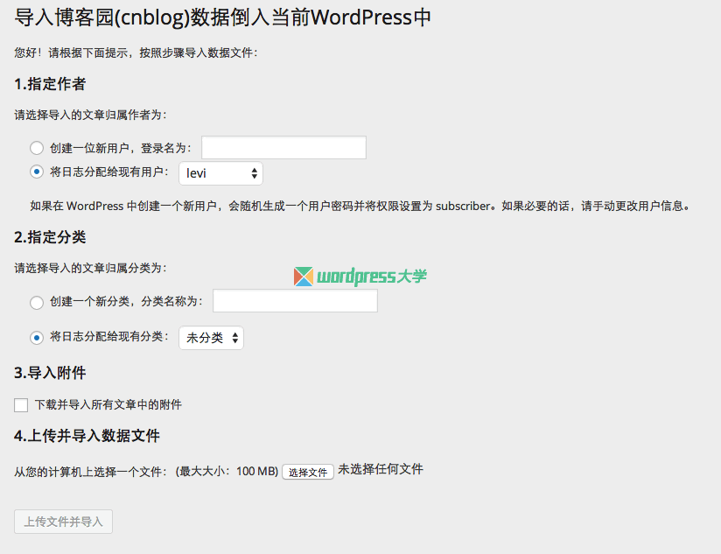721x554 pixels.
Task: Click the 2.指定分类 section heading
Action: (50, 237)
